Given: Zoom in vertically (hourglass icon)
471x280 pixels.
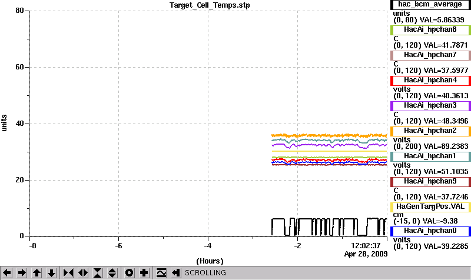Looking at the screenshot, I should point(98,273).
